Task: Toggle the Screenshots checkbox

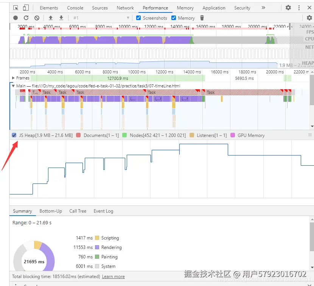Action: (x=138, y=18)
